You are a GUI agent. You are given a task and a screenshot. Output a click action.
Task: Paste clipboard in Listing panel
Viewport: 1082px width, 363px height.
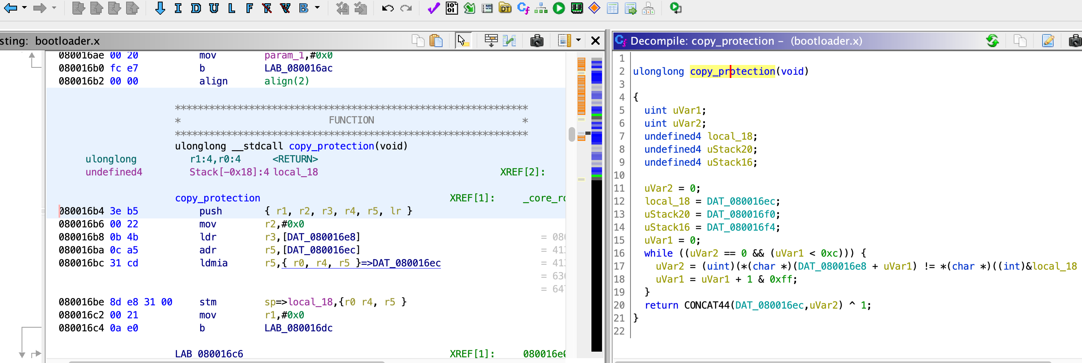coord(436,41)
